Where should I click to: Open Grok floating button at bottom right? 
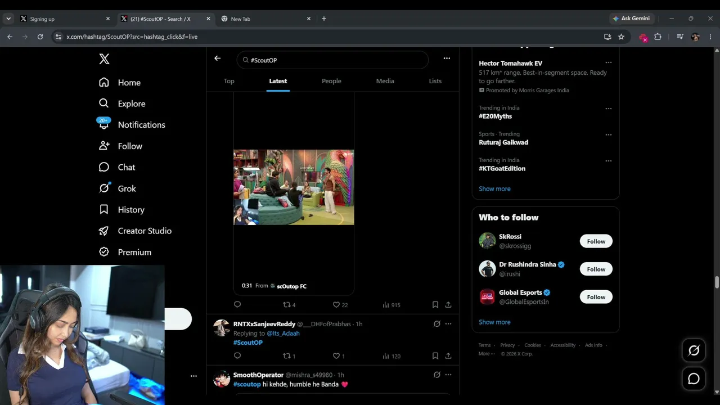pos(694,350)
